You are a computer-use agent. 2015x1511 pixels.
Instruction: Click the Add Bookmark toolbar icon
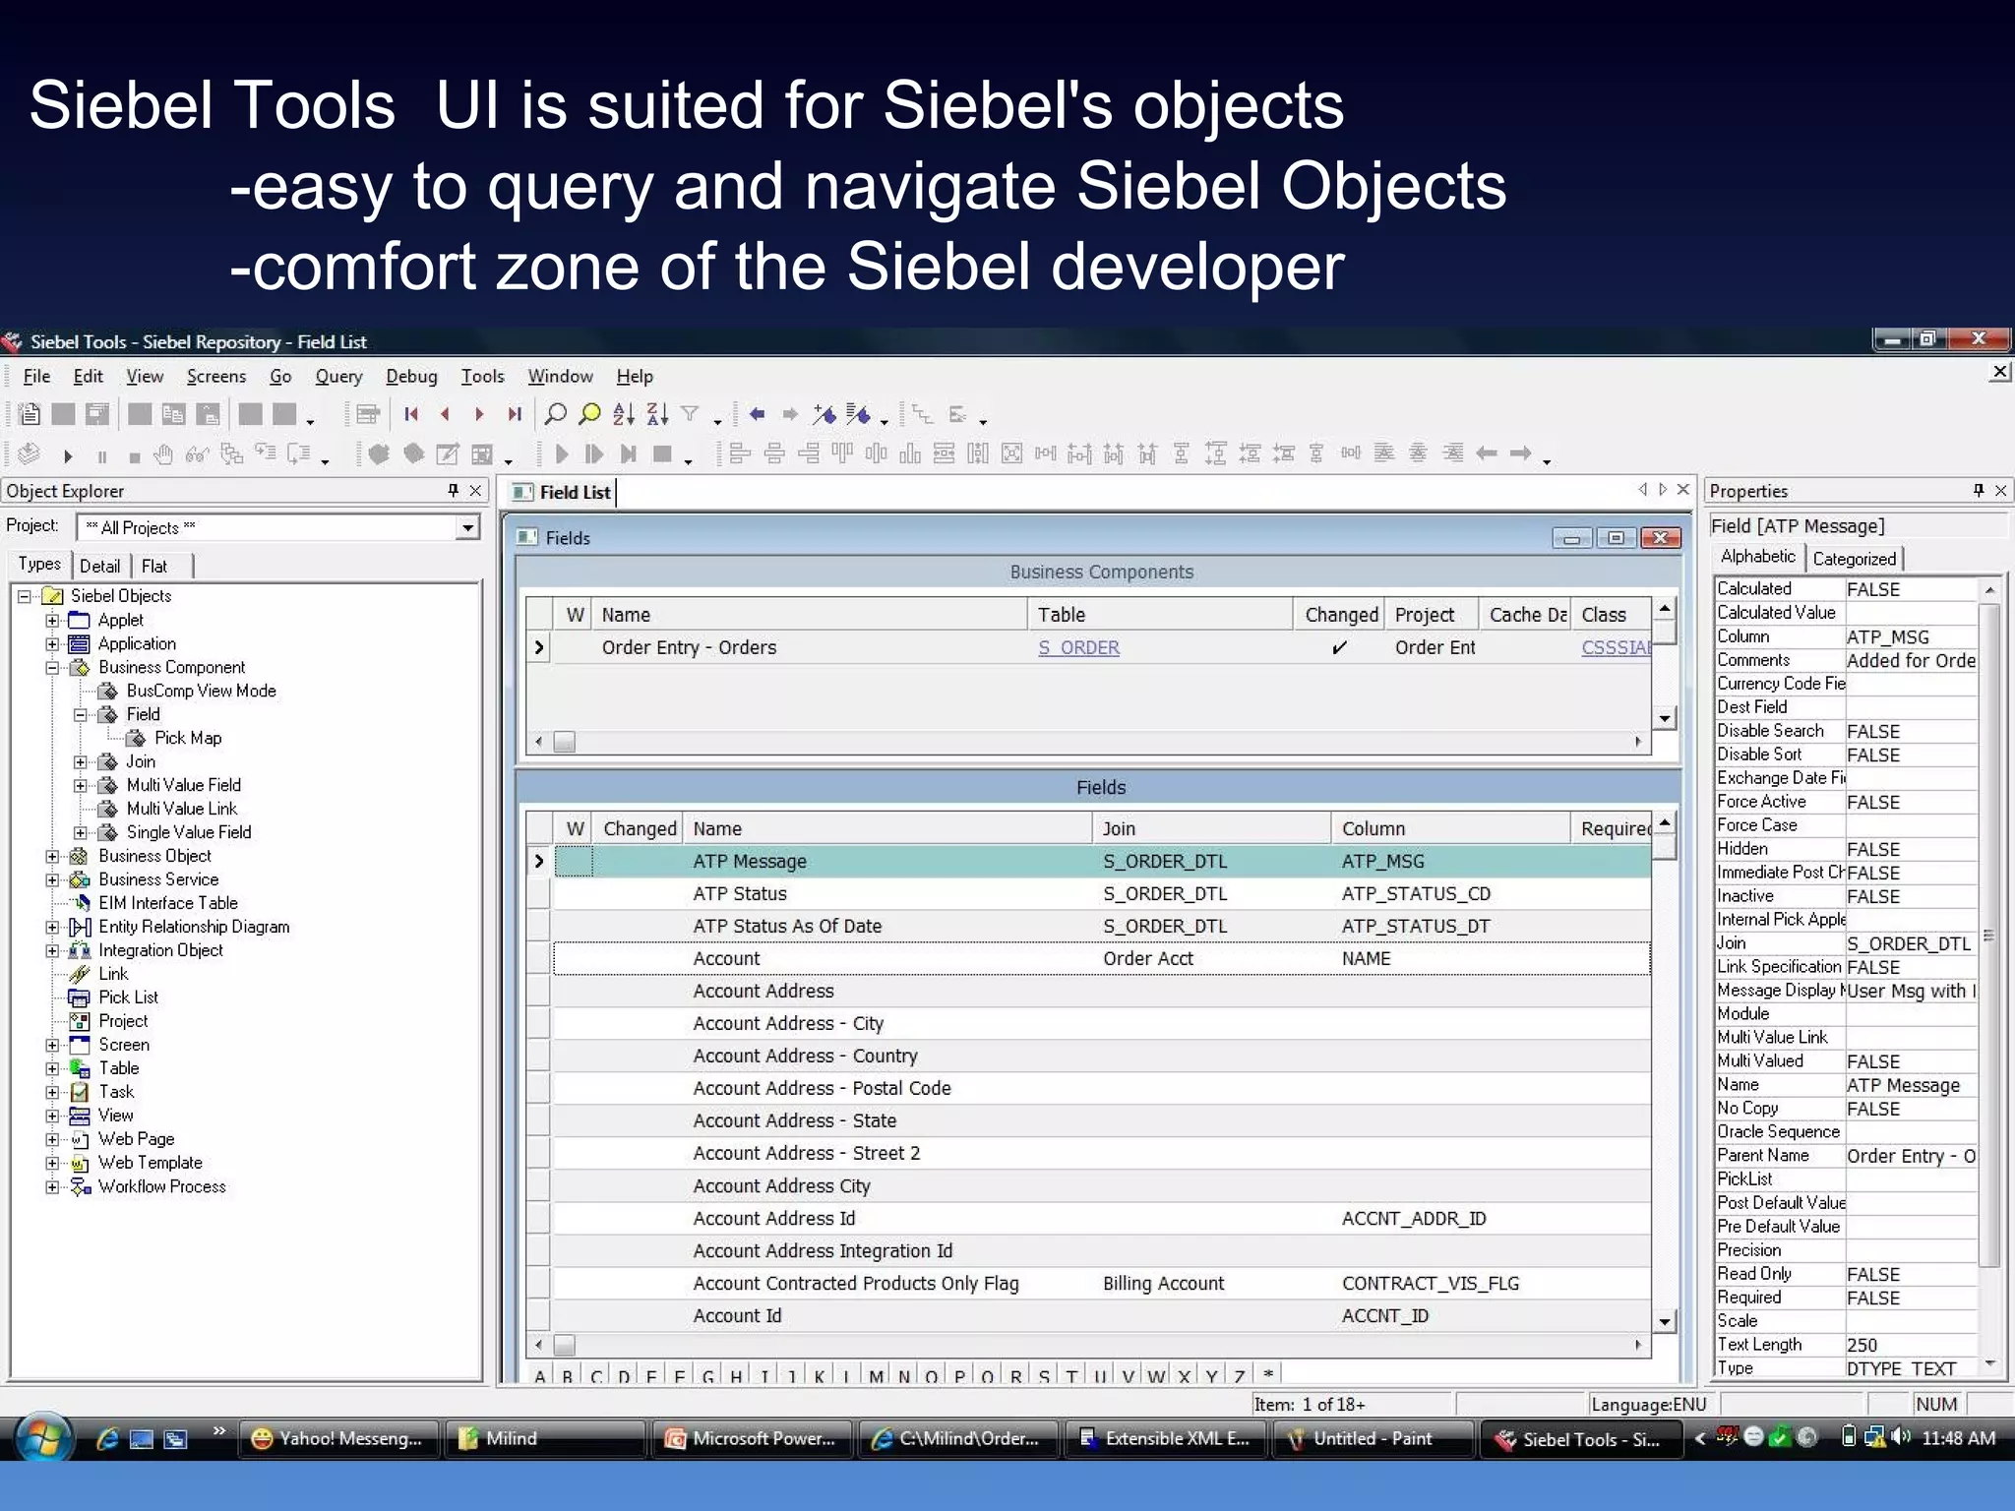tap(824, 414)
